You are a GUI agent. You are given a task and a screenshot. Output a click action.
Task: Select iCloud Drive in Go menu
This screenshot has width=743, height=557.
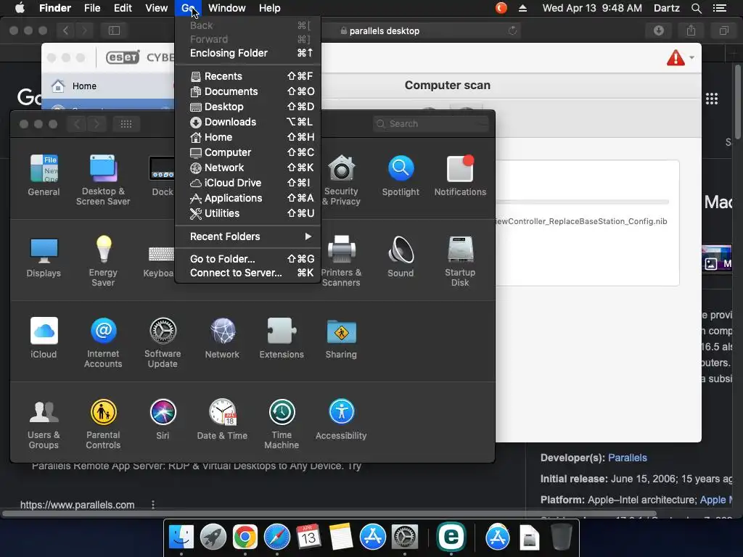pyautogui.click(x=248, y=182)
